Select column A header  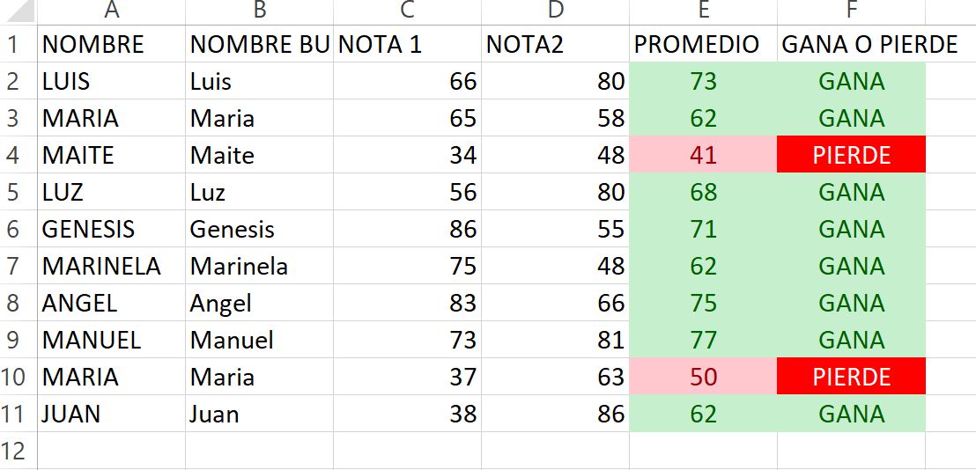coord(111,11)
